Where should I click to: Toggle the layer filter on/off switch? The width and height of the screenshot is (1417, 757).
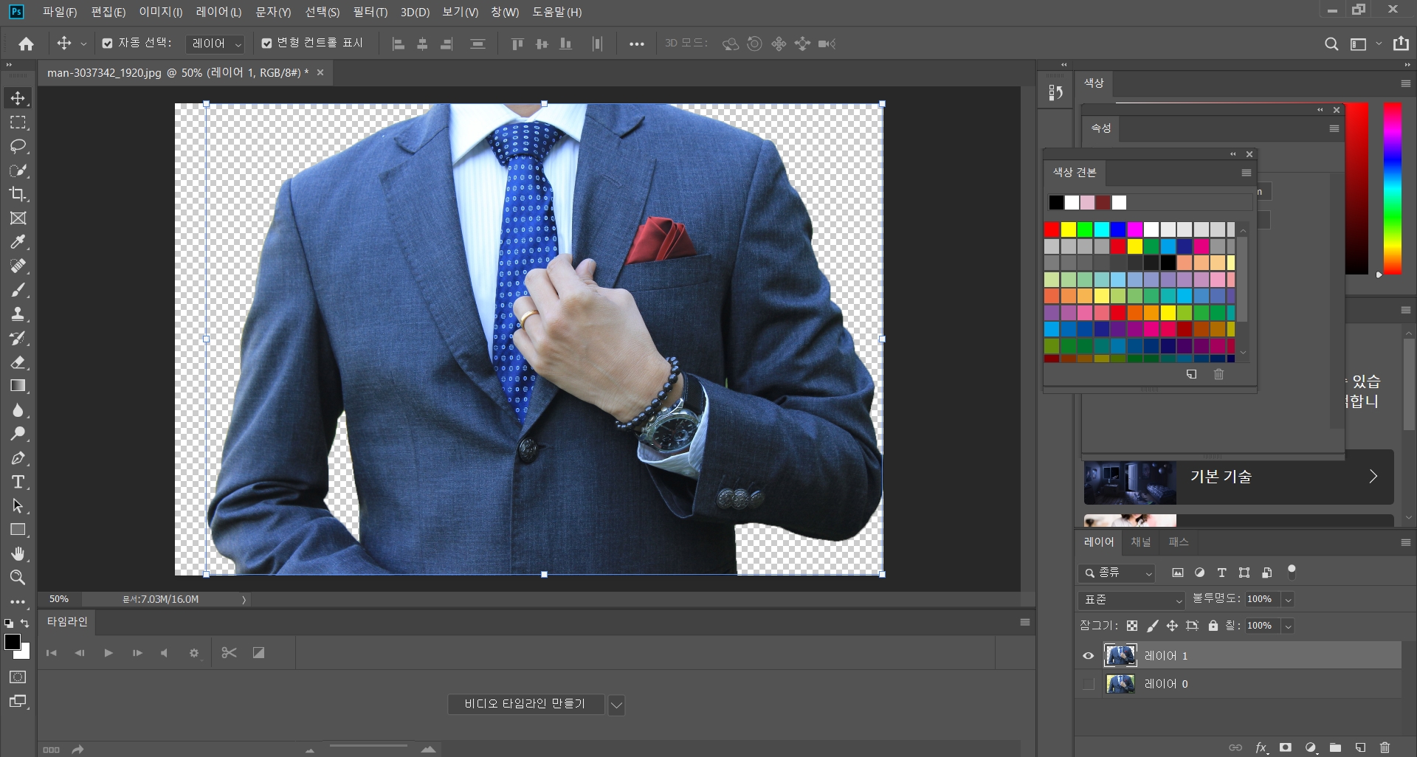coord(1292,571)
